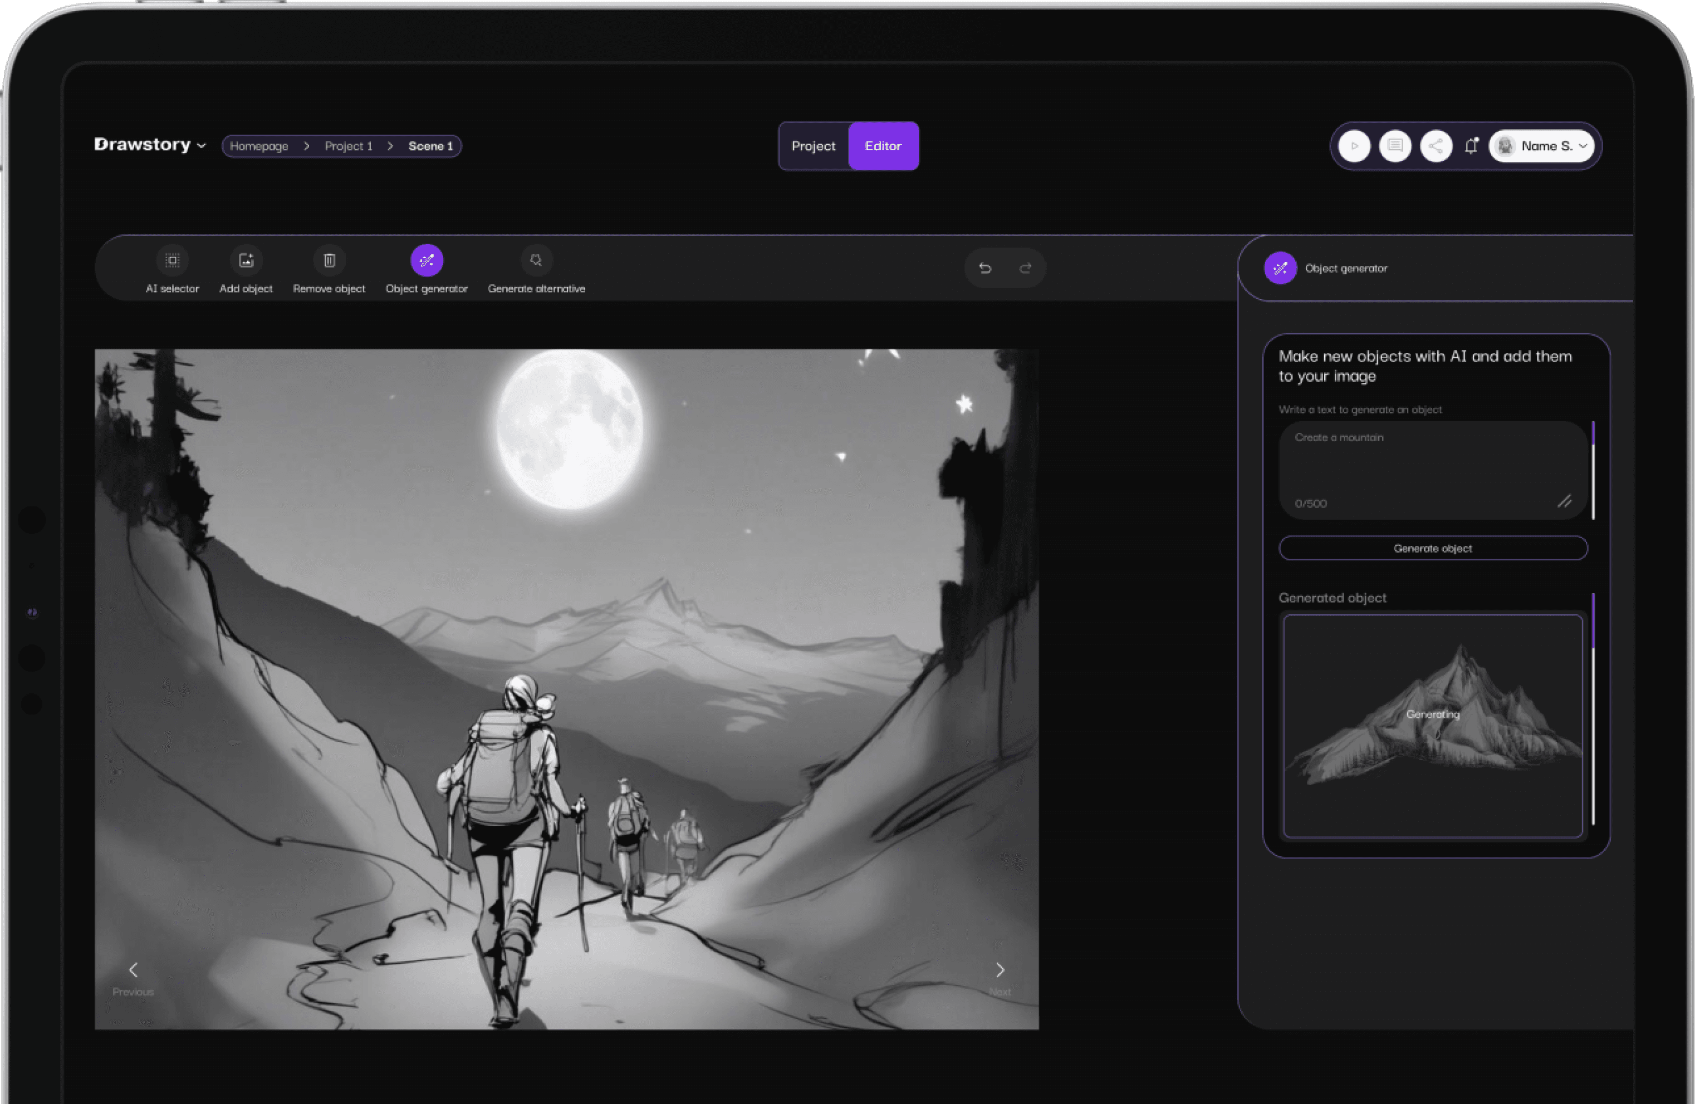The width and height of the screenshot is (1695, 1104).
Task: Go to the Next scene arrow
Action: (1000, 970)
